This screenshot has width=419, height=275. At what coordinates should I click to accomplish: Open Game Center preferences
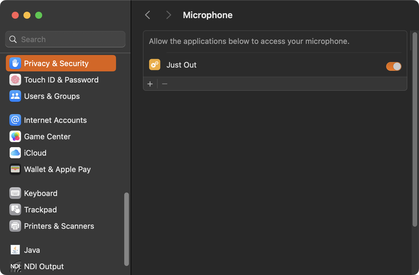coord(61,136)
